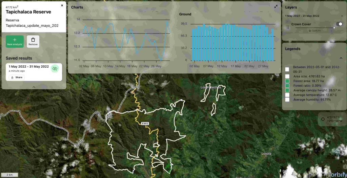Click the Area size white swatch
Image resolution: width=347 pixels, height=178 pixels.
tap(287, 76)
